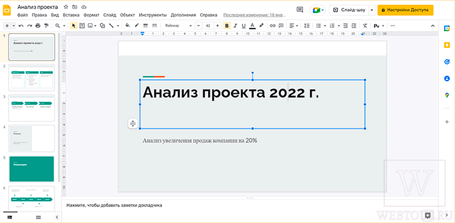
Task: Click the undo arrow icon
Action: coord(21,26)
